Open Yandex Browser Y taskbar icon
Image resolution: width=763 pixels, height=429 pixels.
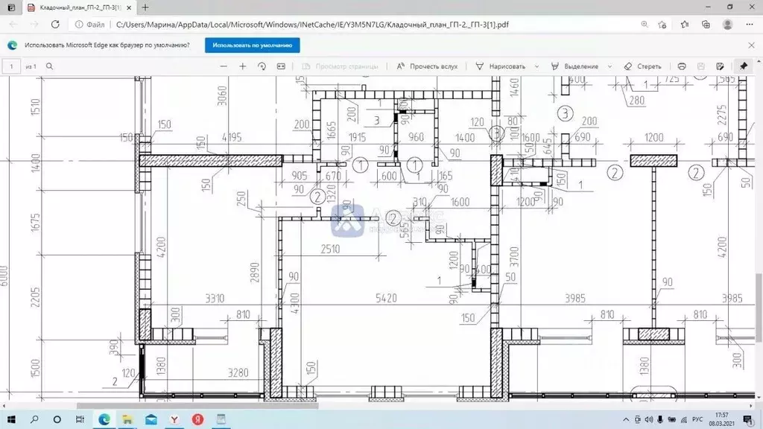pos(174,419)
